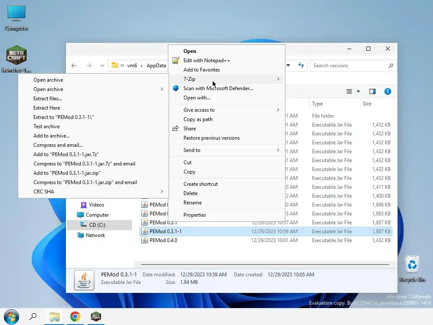Toggle the preview pane icon
Screen dimensions: 433x325
tap(372, 91)
